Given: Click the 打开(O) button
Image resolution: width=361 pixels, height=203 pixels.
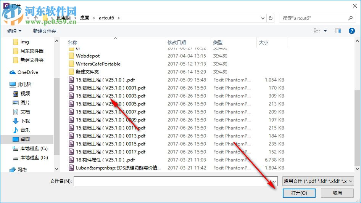Looking at the screenshot, I should tap(299, 193).
